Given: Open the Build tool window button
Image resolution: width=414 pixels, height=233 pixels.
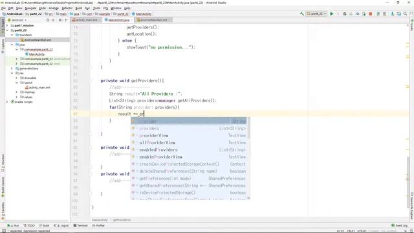Looking at the screenshot, I should tap(45, 226).
